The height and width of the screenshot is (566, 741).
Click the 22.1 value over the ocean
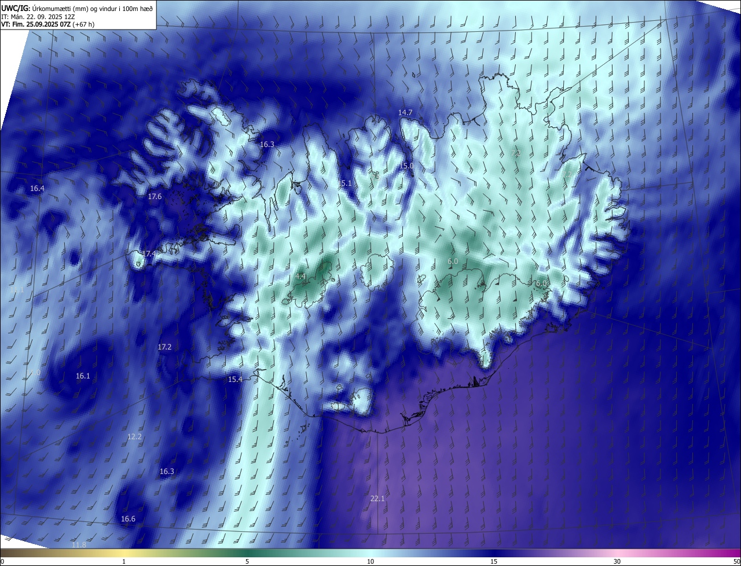(x=377, y=498)
